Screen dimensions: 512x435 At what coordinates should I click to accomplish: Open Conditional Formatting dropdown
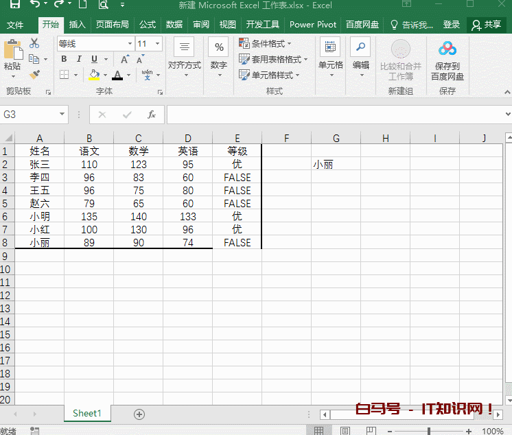click(x=266, y=43)
